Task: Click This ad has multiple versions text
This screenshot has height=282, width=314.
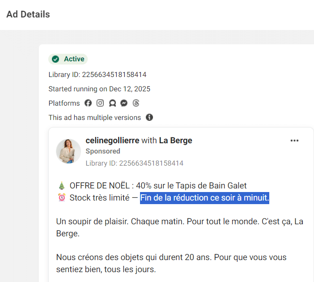Action: click(x=95, y=117)
